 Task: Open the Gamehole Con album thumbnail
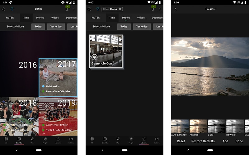106,51
